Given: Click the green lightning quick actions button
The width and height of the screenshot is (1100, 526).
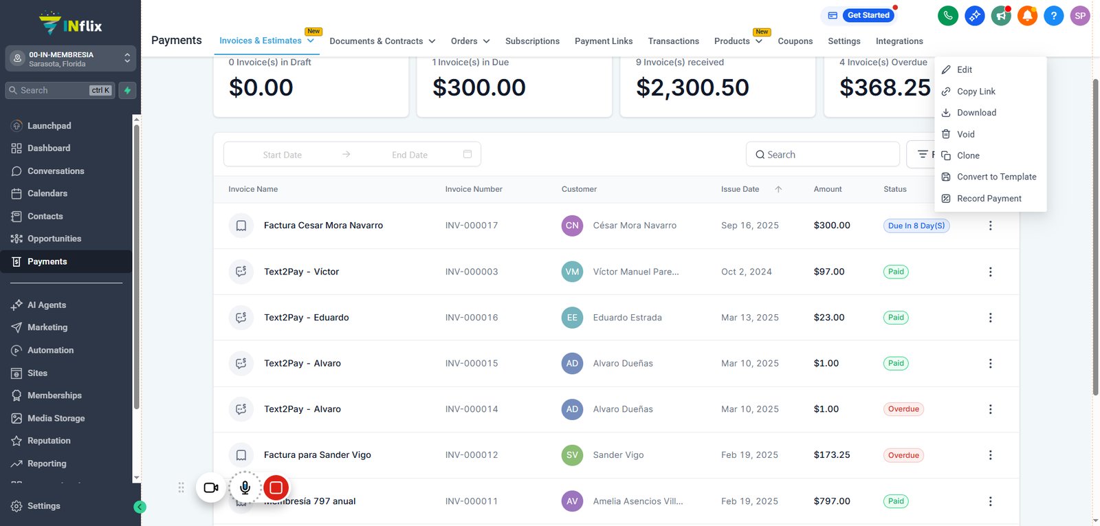Looking at the screenshot, I should pos(127,90).
